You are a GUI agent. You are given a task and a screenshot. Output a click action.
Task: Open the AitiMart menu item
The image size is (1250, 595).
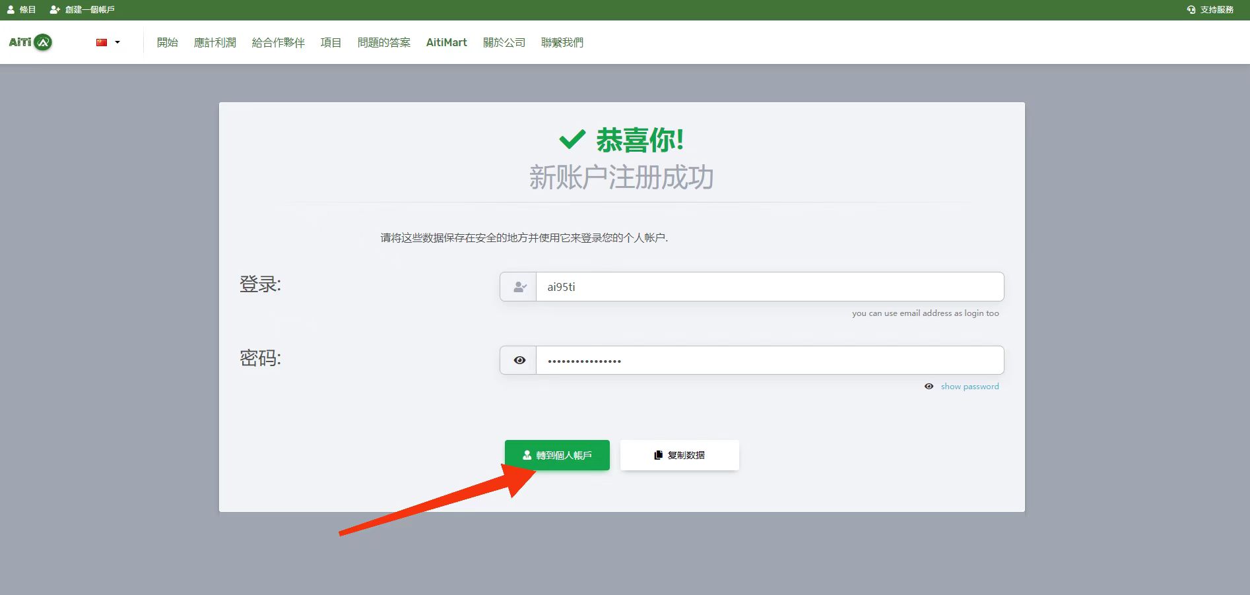[x=446, y=42]
